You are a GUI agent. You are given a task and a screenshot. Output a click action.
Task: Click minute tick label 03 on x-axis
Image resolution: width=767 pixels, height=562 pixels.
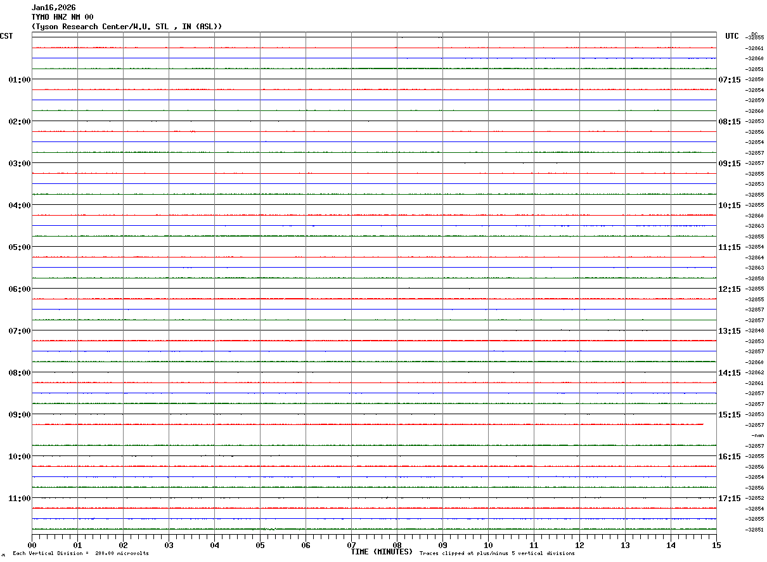(x=169, y=545)
